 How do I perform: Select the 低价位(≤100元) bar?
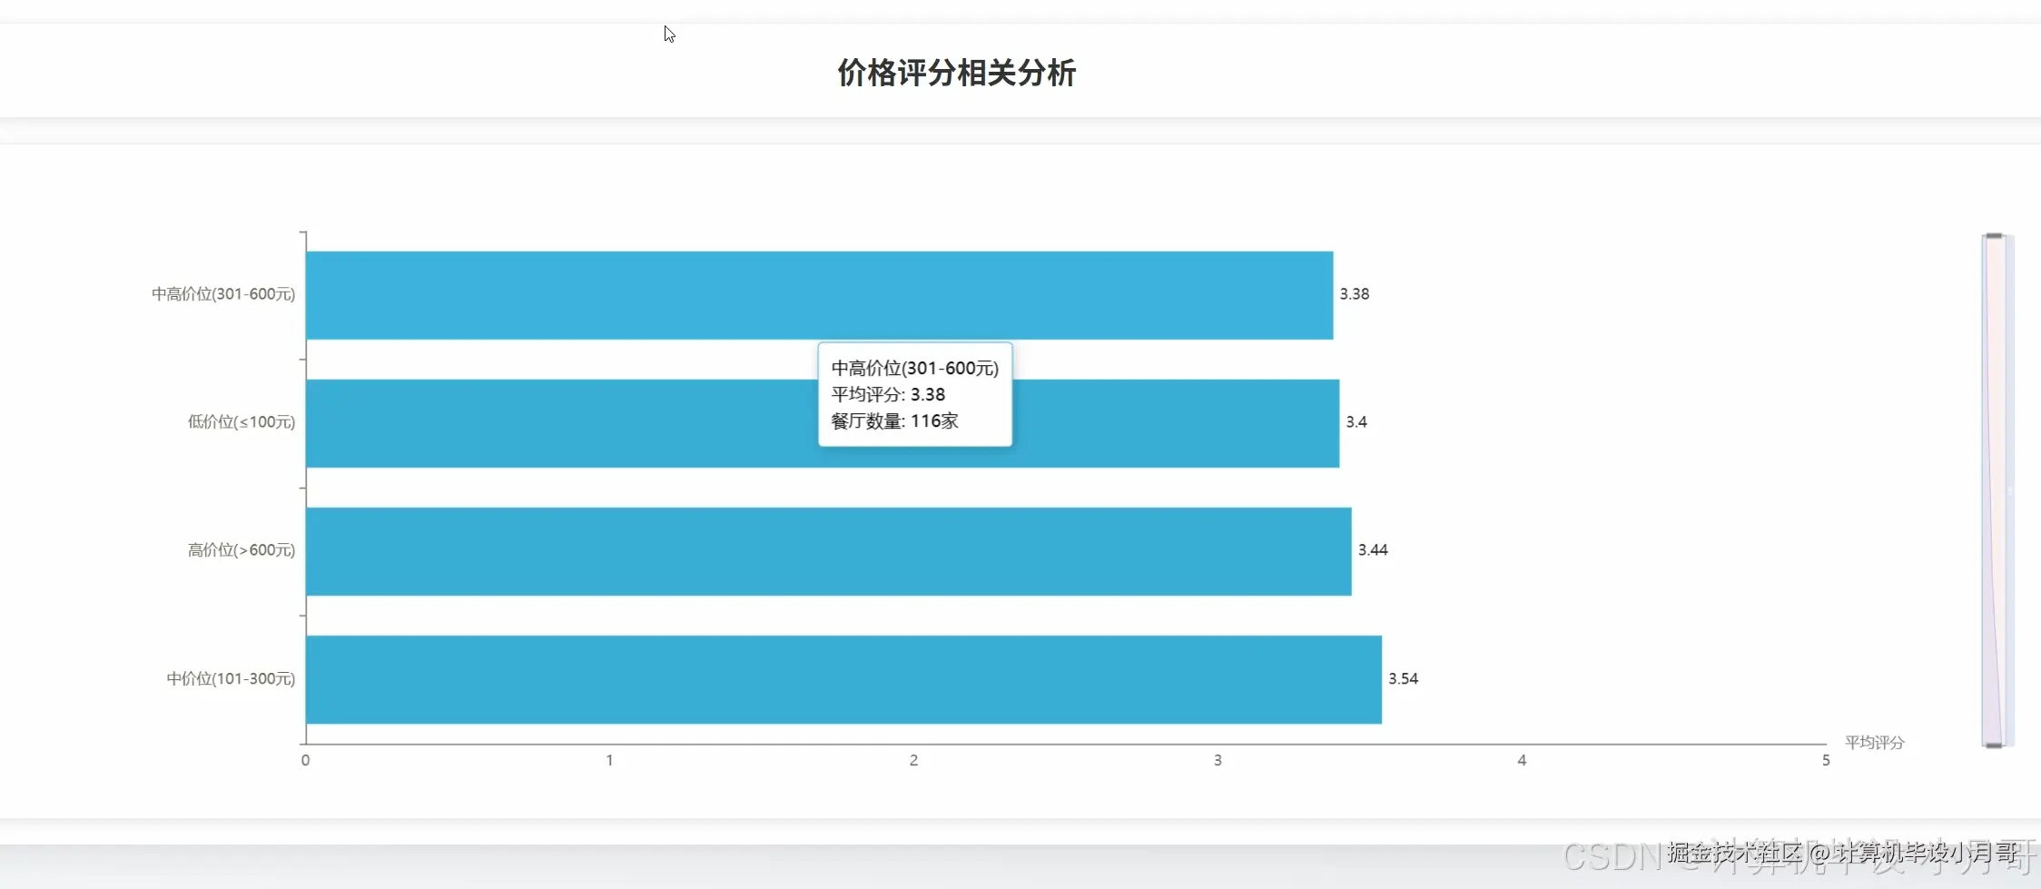click(x=636, y=420)
